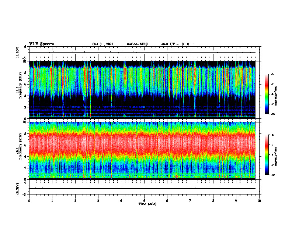Screen dimensions: 292x225
Task: Click time-axis tick label "9"
Action: point(236,201)
